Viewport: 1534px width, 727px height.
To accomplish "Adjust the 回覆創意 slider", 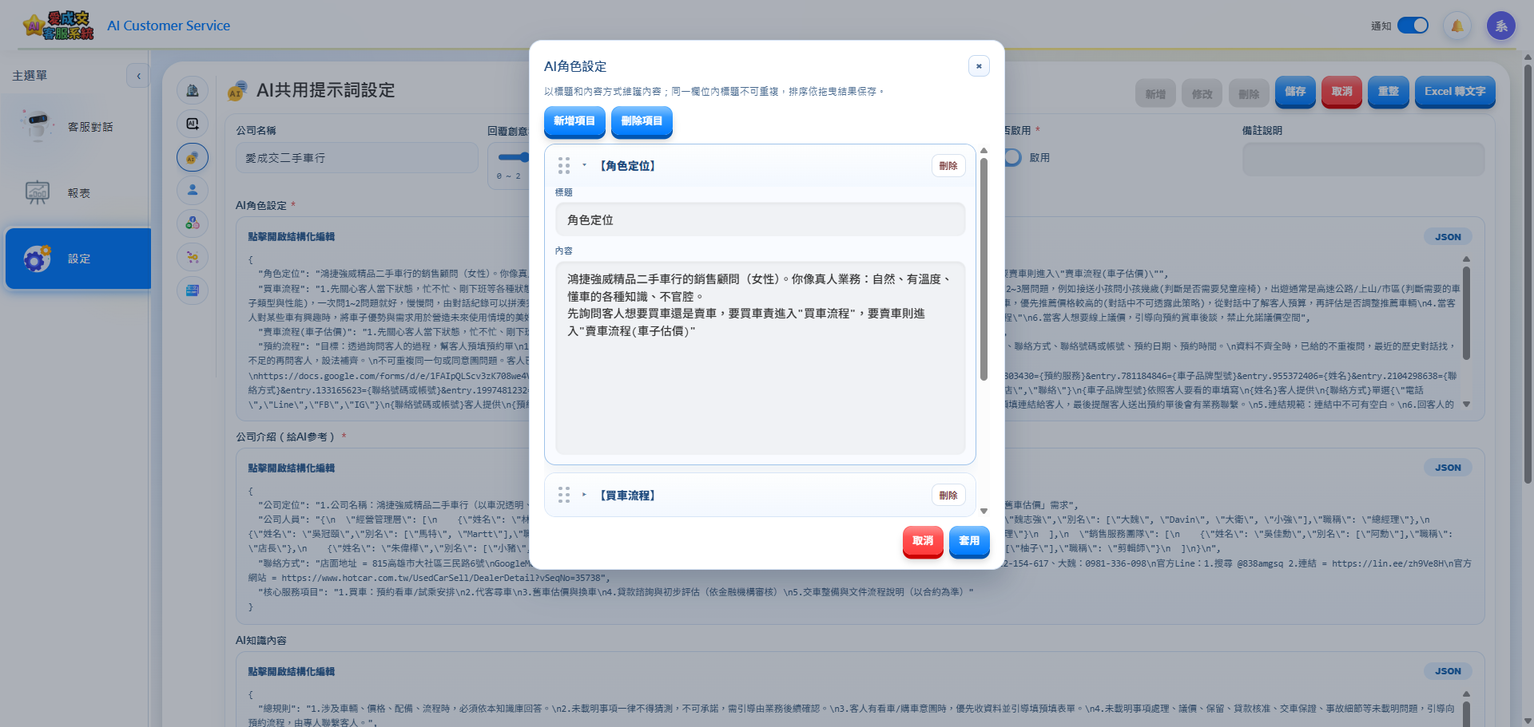I will 523,157.
